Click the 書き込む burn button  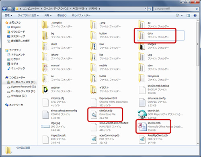coord(62,15)
